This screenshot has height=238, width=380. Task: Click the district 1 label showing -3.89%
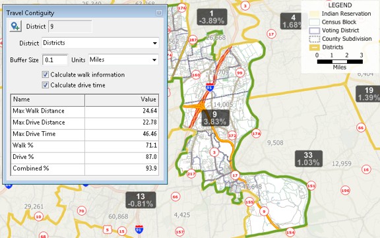(x=212, y=17)
